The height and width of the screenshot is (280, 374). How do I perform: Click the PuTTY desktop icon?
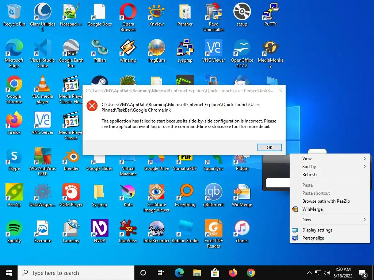point(270,15)
